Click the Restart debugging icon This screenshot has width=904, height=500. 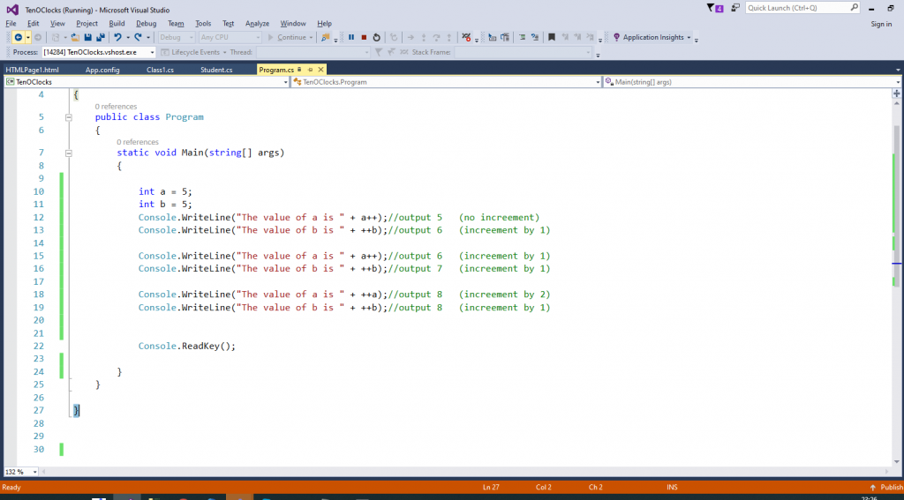coord(376,37)
